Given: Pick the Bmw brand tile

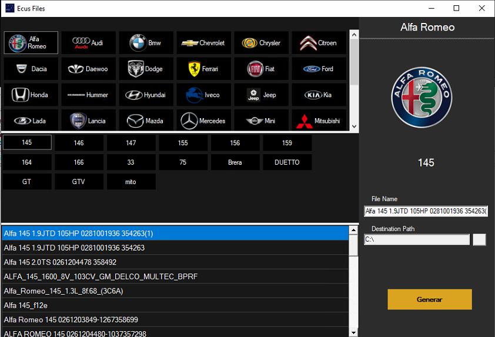Looking at the screenshot, I should [x=146, y=42].
